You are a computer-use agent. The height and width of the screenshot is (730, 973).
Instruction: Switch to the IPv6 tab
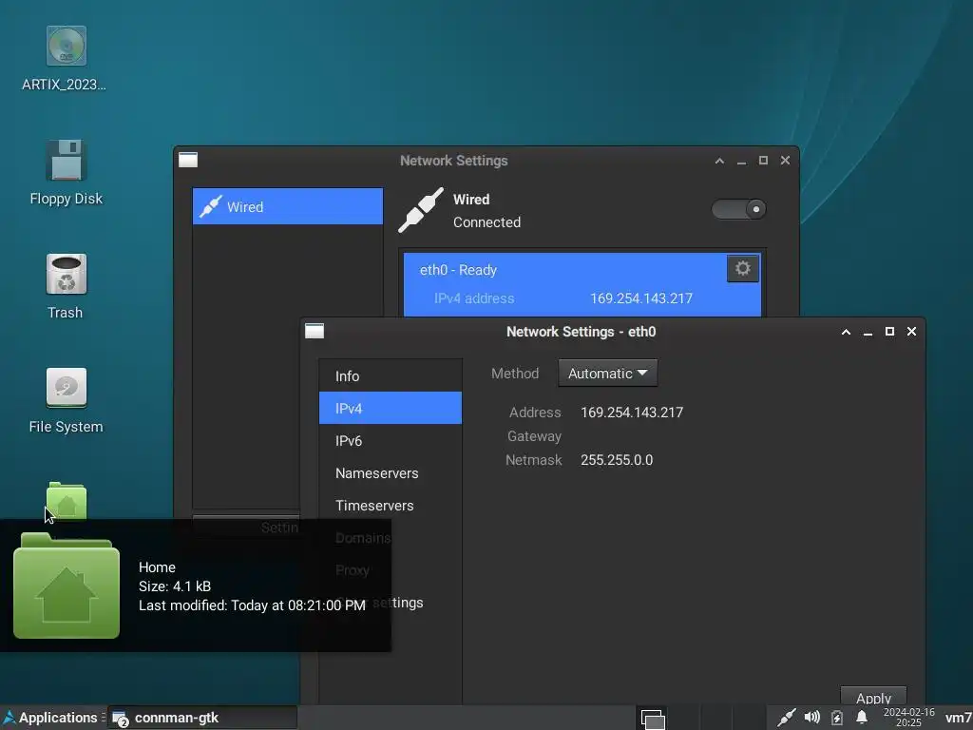(x=391, y=441)
